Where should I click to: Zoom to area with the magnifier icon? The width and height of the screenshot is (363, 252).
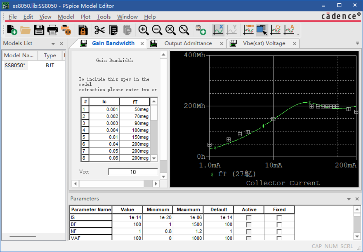click(171, 30)
